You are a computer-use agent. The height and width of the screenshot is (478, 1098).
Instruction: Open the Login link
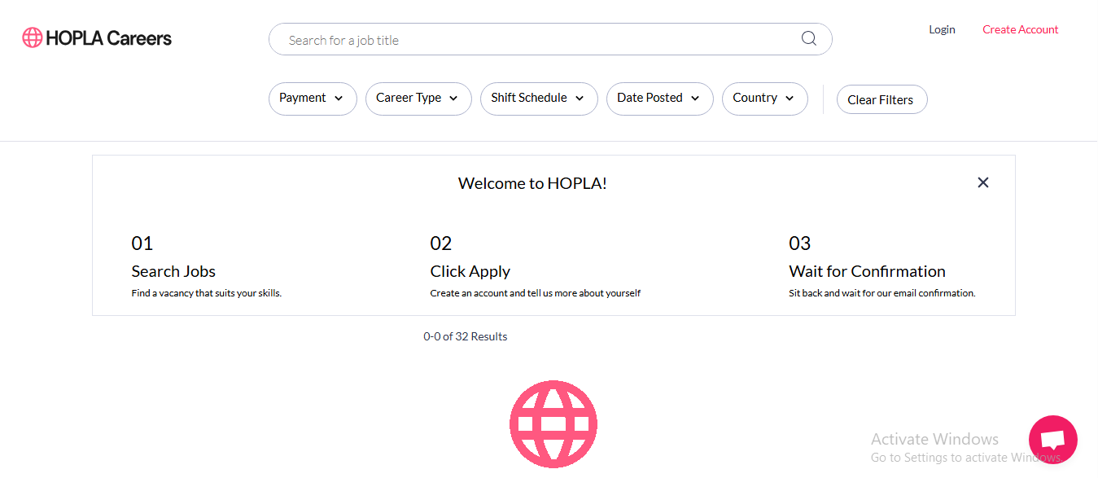coord(942,29)
